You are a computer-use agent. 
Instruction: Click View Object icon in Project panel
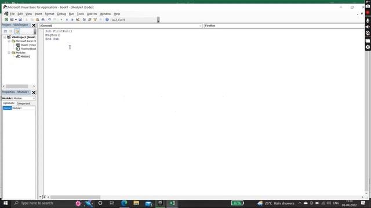[x=11, y=31]
